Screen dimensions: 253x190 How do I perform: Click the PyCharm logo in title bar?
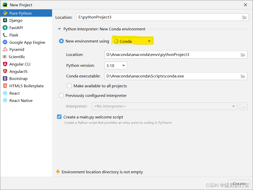click(x=5, y=5)
